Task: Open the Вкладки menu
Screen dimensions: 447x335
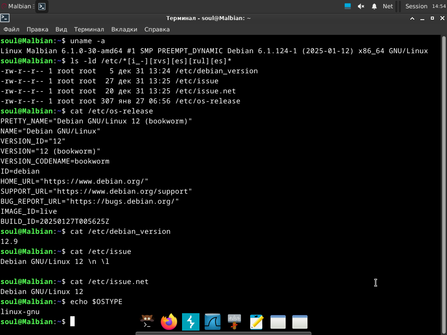Action: [x=124, y=29]
